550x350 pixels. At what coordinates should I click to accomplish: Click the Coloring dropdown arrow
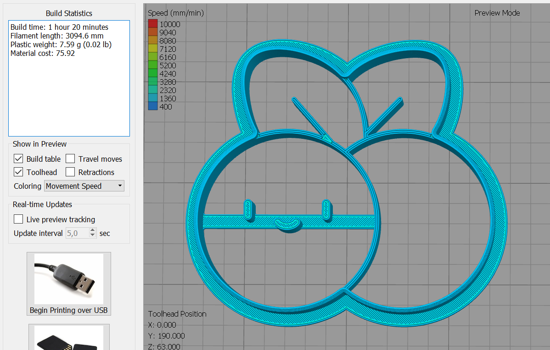120,186
